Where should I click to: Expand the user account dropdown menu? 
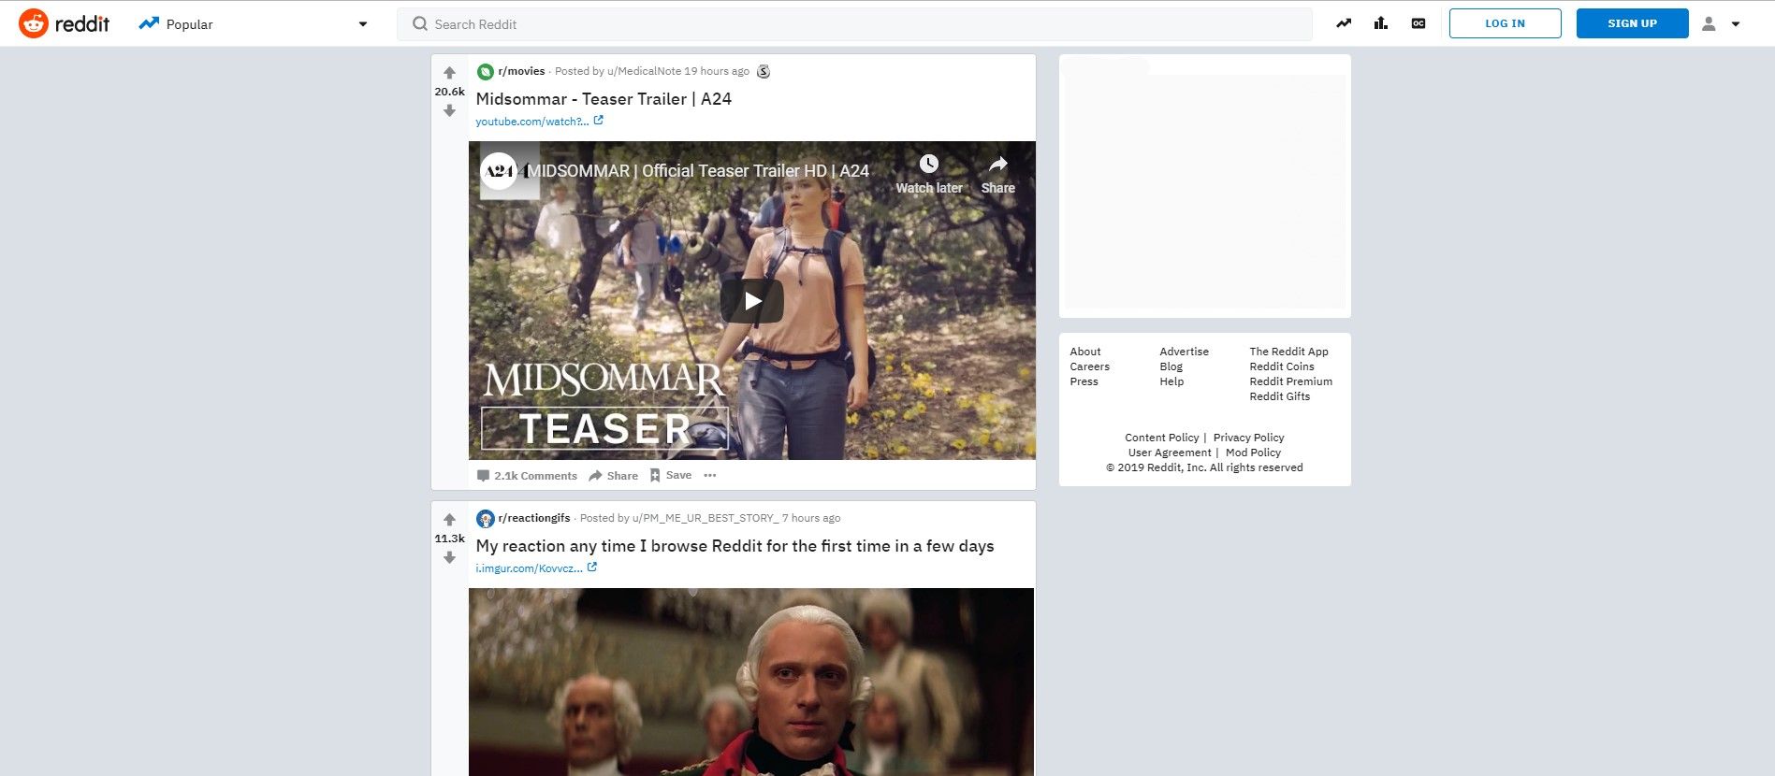pyautogui.click(x=1721, y=24)
